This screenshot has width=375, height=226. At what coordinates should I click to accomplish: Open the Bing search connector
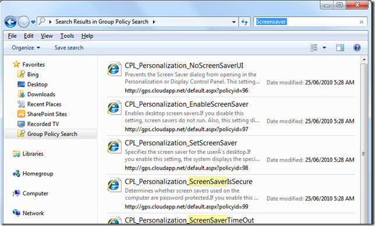[x=33, y=75]
